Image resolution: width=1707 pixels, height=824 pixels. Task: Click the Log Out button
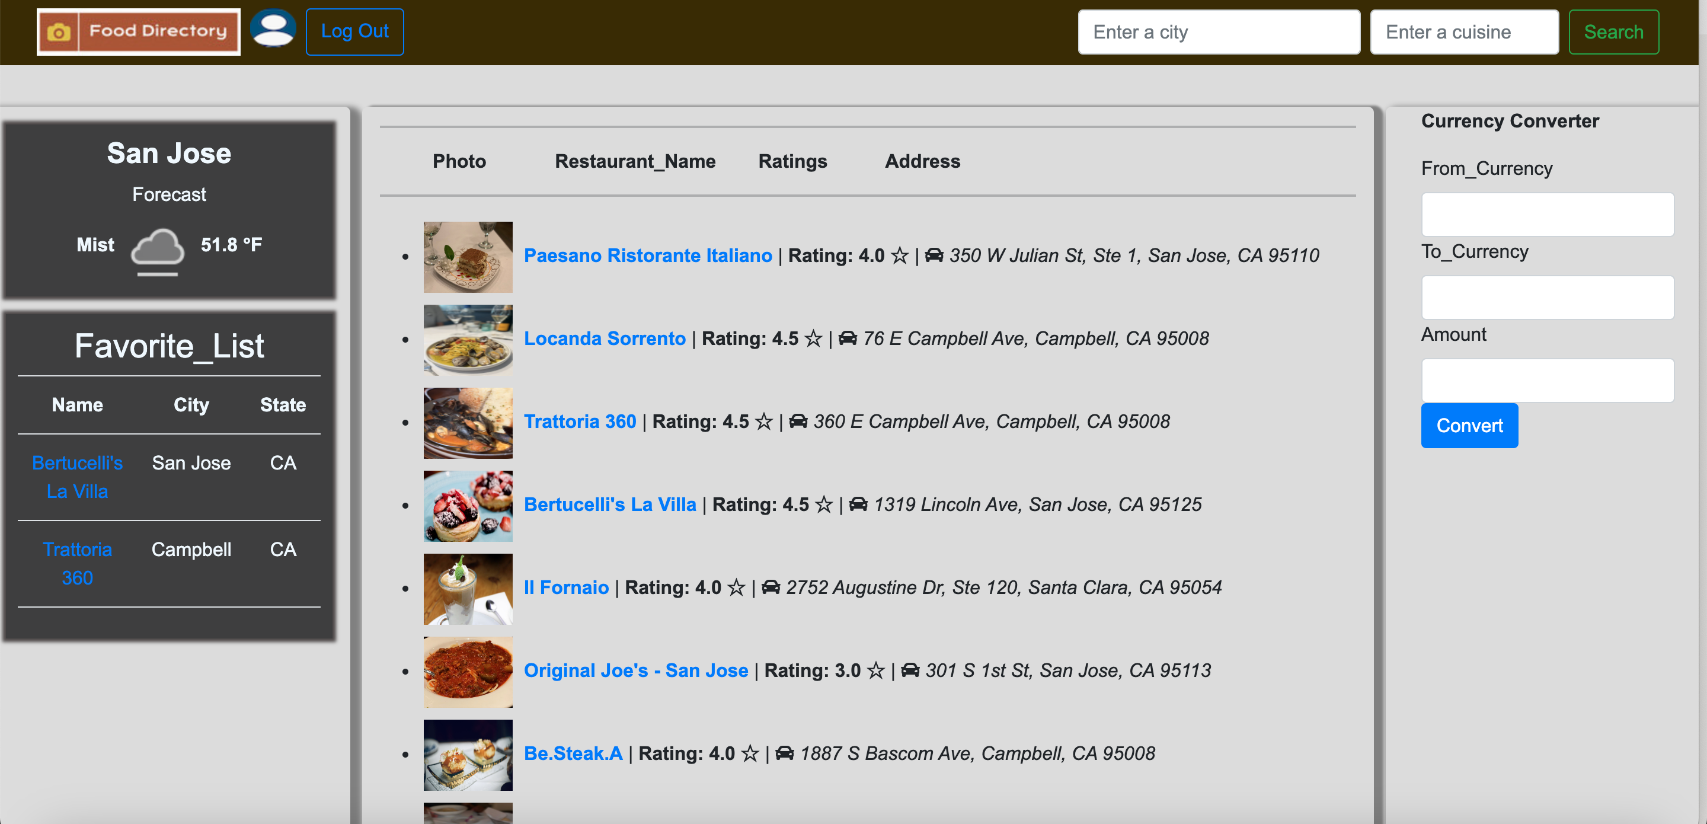pos(354,30)
